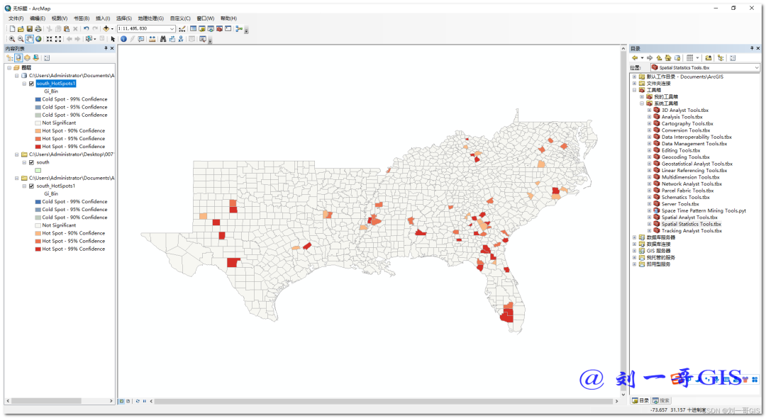
Task: Click Connect To Folder in Catalog
Action: (709, 58)
